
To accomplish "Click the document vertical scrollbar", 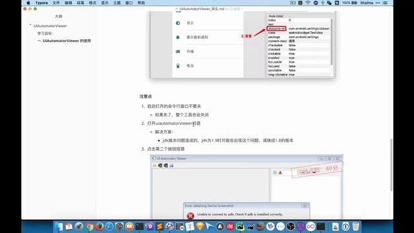I will (391, 164).
